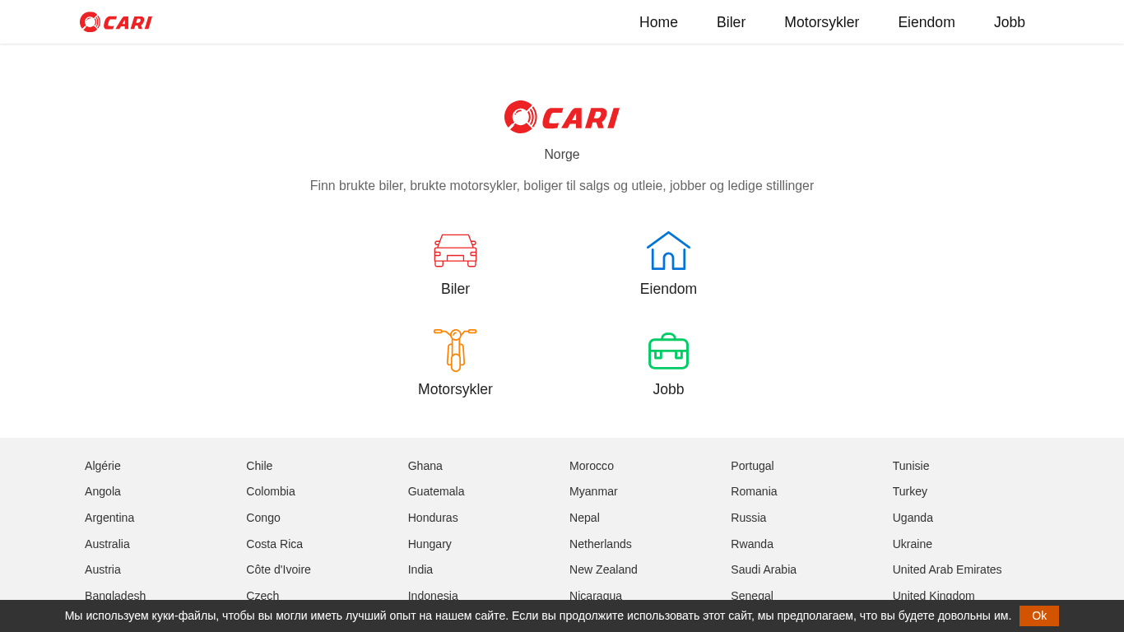Accept cookies with the Ok button
The height and width of the screenshot is (632, 1124).
click(1039, 616)
